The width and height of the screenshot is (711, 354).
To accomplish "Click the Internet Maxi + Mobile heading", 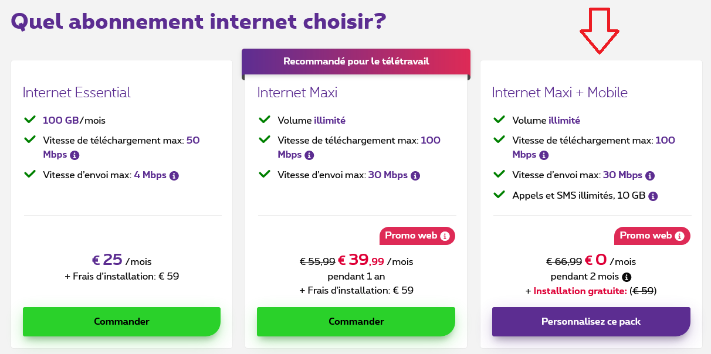I will tap(559, 93).
